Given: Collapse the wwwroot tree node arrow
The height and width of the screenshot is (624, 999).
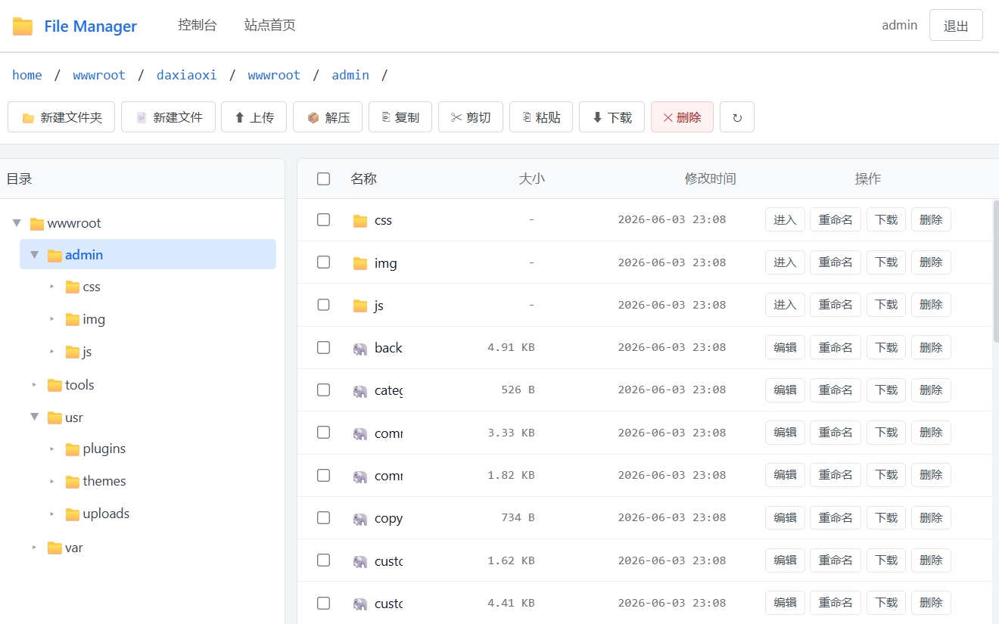Looking at the screenshot, I should [x=17, y=223].
